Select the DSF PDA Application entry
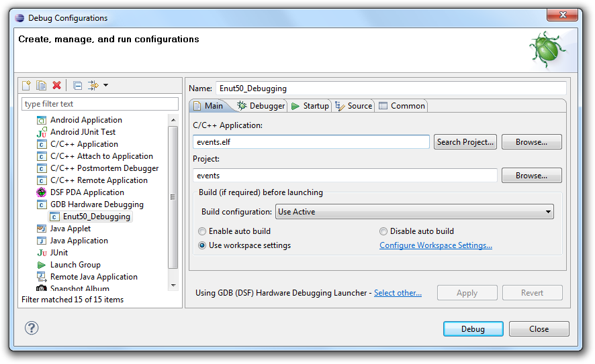The height and width of the screenshot is (364, 595). tap(87, 192)
